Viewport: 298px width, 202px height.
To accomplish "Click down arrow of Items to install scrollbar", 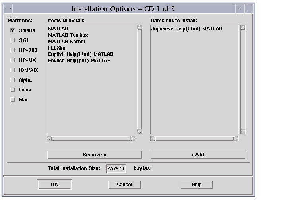I will pos(139,131).
